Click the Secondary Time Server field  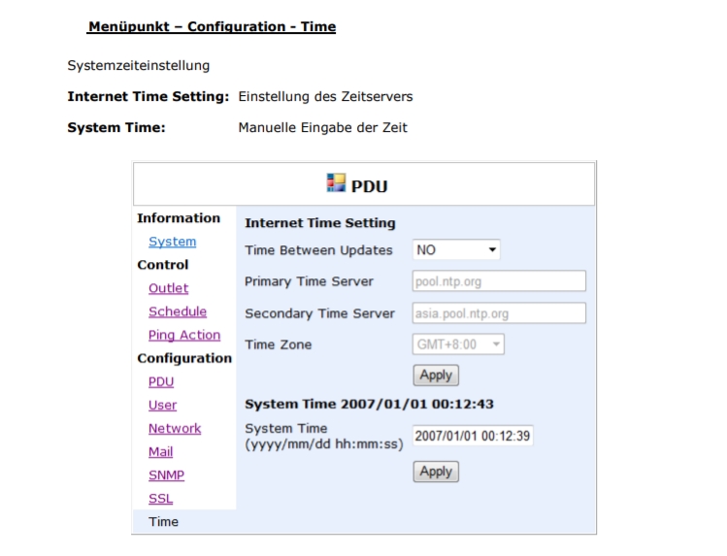pos(499,313)
